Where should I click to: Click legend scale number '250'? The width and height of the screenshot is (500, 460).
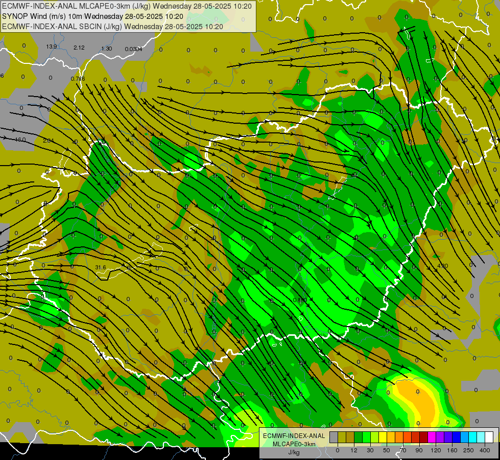(468, 450)
